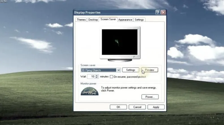Cancel the Display Properties dialog

point(137,107)
